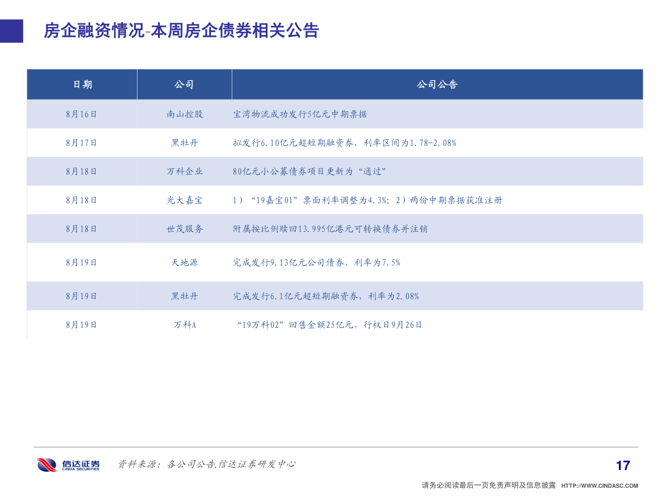Image resolution: width=671 pixels, height=503 pixels.
Task: Click the source note 资料来源：各公司公告
Action: click(206, 464)
